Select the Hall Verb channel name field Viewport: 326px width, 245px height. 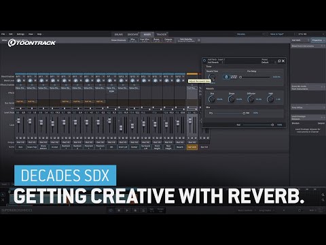tap(192, 147)
